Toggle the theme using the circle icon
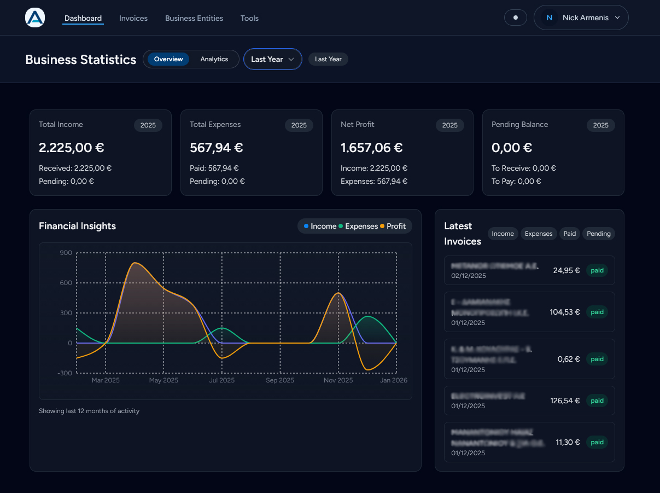 (515, 18)
